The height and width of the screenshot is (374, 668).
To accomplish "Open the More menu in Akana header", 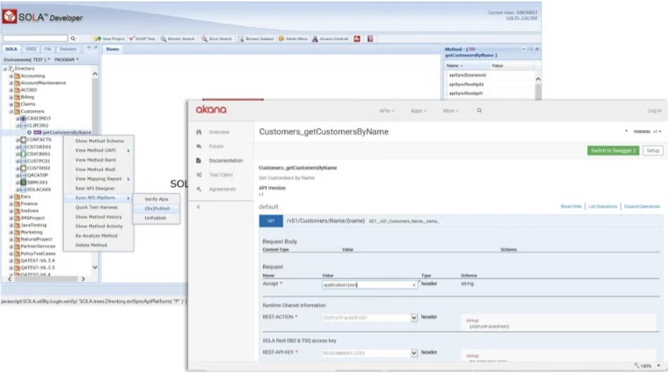I will click(x=451, y=111).
